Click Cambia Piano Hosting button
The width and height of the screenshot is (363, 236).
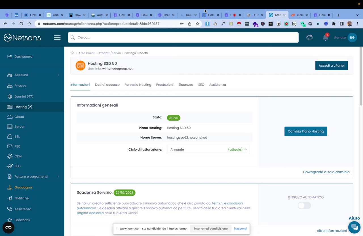tap(306, 131)
